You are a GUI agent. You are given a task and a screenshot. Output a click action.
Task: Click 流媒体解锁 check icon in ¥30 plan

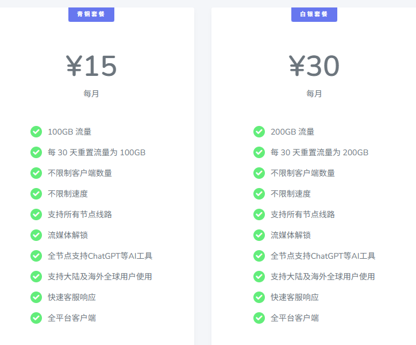pyautogui.click(x=259, y=235)
